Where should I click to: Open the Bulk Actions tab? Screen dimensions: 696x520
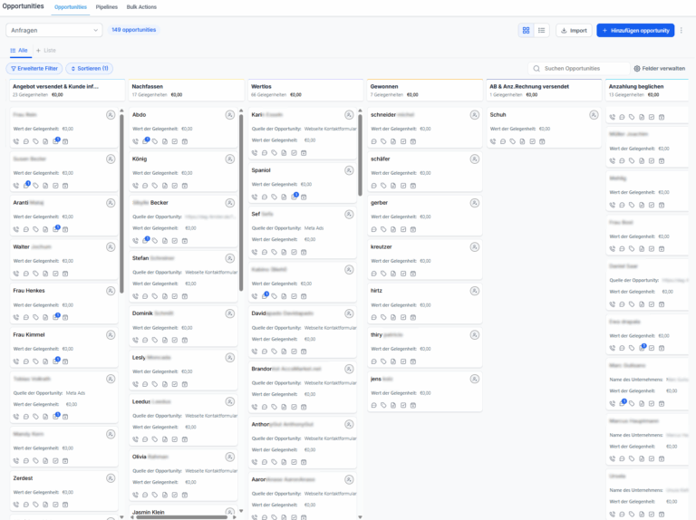[x=140, y=6]
